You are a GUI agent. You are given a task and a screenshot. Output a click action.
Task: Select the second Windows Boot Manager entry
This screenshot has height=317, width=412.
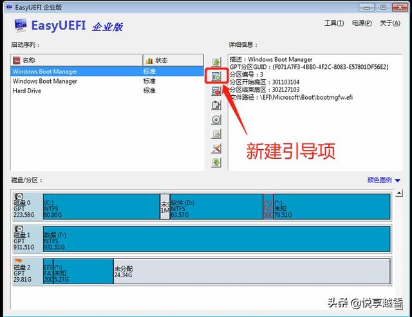[108, 81]
